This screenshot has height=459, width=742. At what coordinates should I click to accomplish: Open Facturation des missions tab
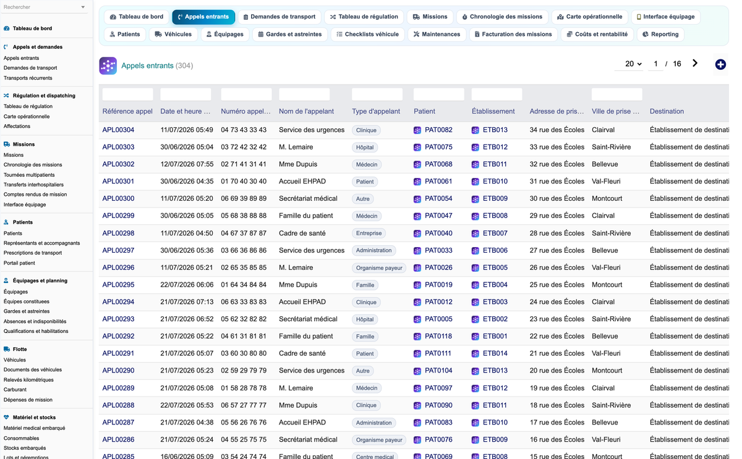(x=513, y=34)
